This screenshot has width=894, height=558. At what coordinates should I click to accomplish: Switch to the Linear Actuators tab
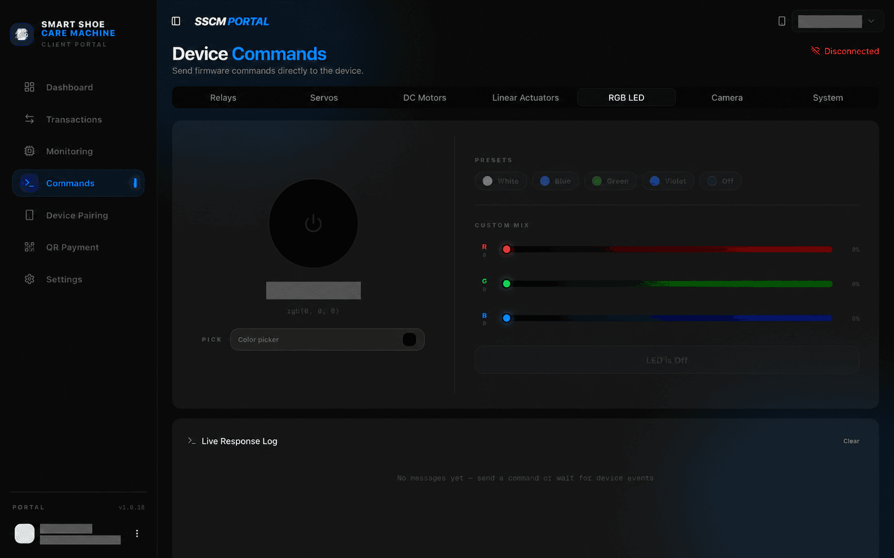click(x=525, y=97)
